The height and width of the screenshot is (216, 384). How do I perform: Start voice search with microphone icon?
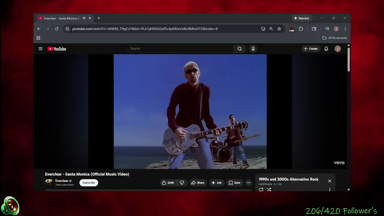(253, 49)
